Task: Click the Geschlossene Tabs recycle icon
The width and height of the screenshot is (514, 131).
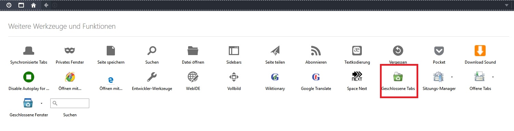Action: coord(398,77)
